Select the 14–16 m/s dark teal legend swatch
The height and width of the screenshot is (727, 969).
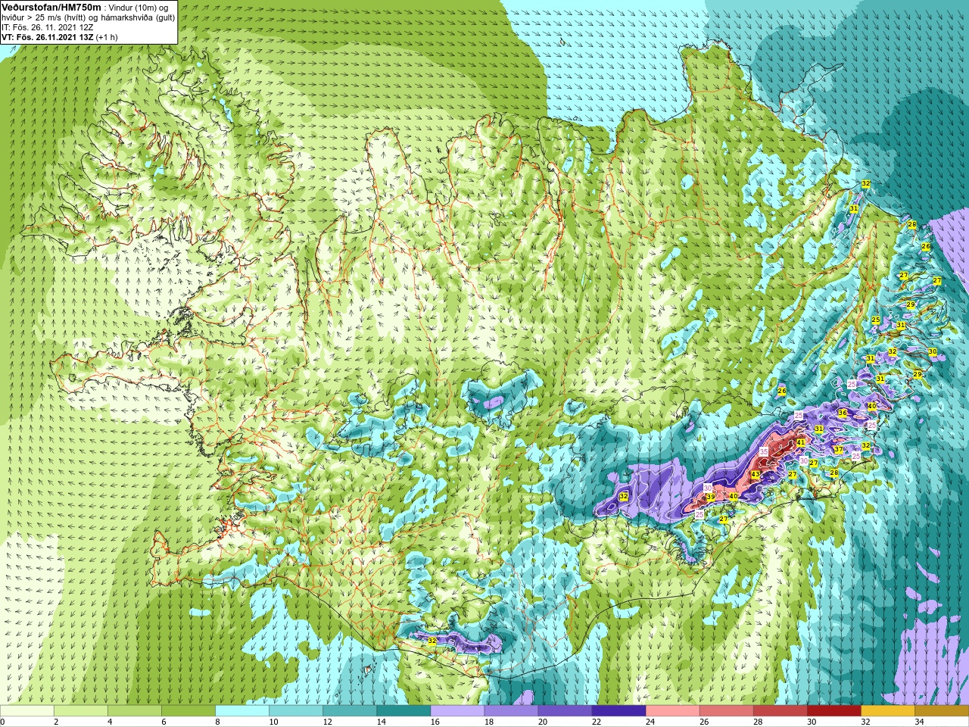click(403, 711)
